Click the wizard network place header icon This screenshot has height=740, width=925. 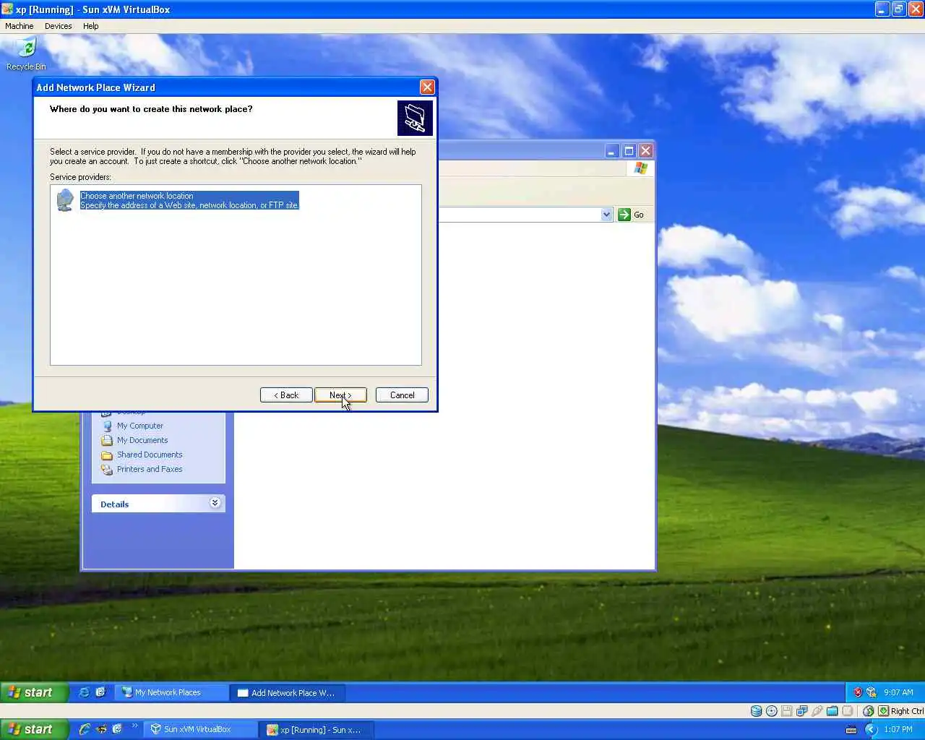(x=415, y=118)
